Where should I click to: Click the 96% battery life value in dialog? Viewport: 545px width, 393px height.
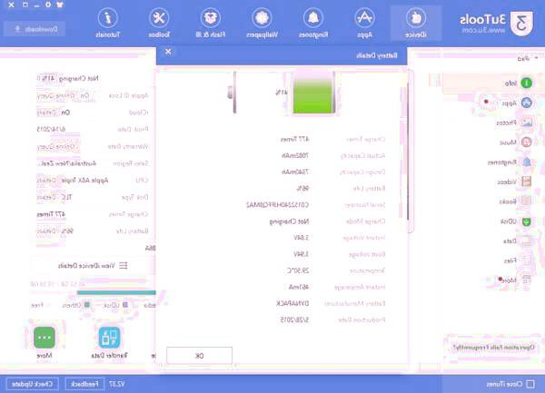point(302,189)
